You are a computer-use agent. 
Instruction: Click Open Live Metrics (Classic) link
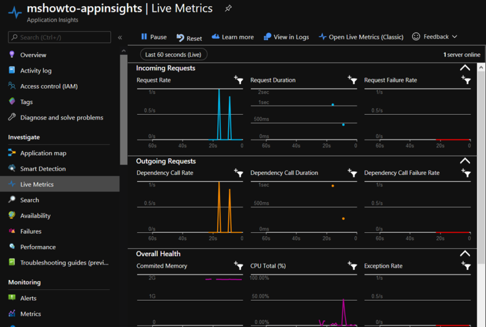click(361, 37)
